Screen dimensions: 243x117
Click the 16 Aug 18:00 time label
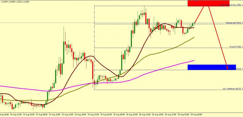pos(158,115)
